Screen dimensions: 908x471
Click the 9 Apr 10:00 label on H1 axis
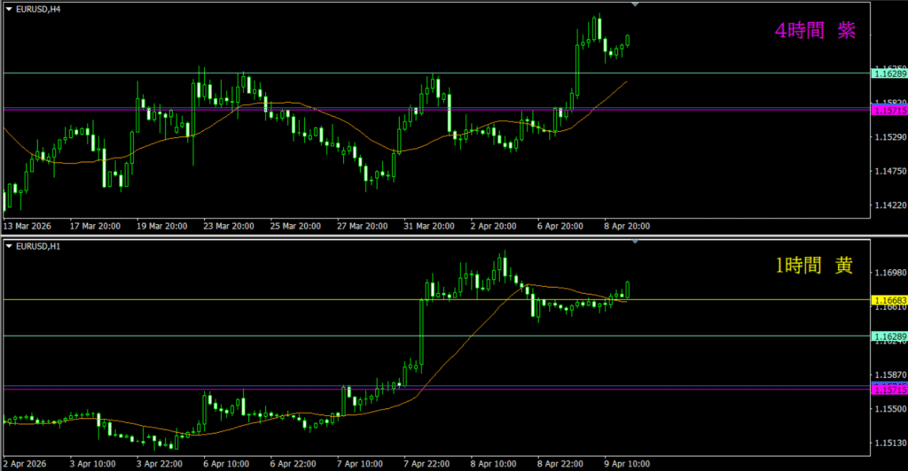[627, 463]
